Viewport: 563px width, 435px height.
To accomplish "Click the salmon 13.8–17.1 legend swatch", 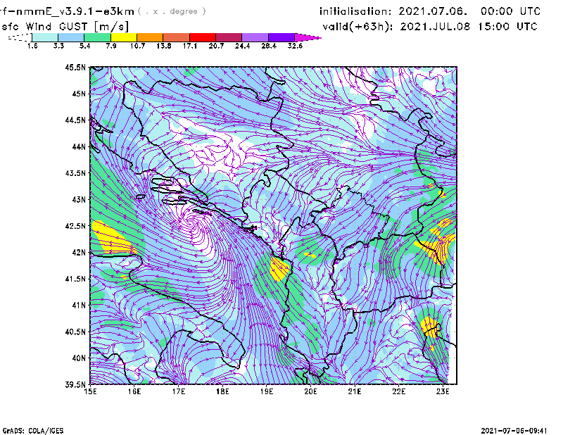I will 177,37.
